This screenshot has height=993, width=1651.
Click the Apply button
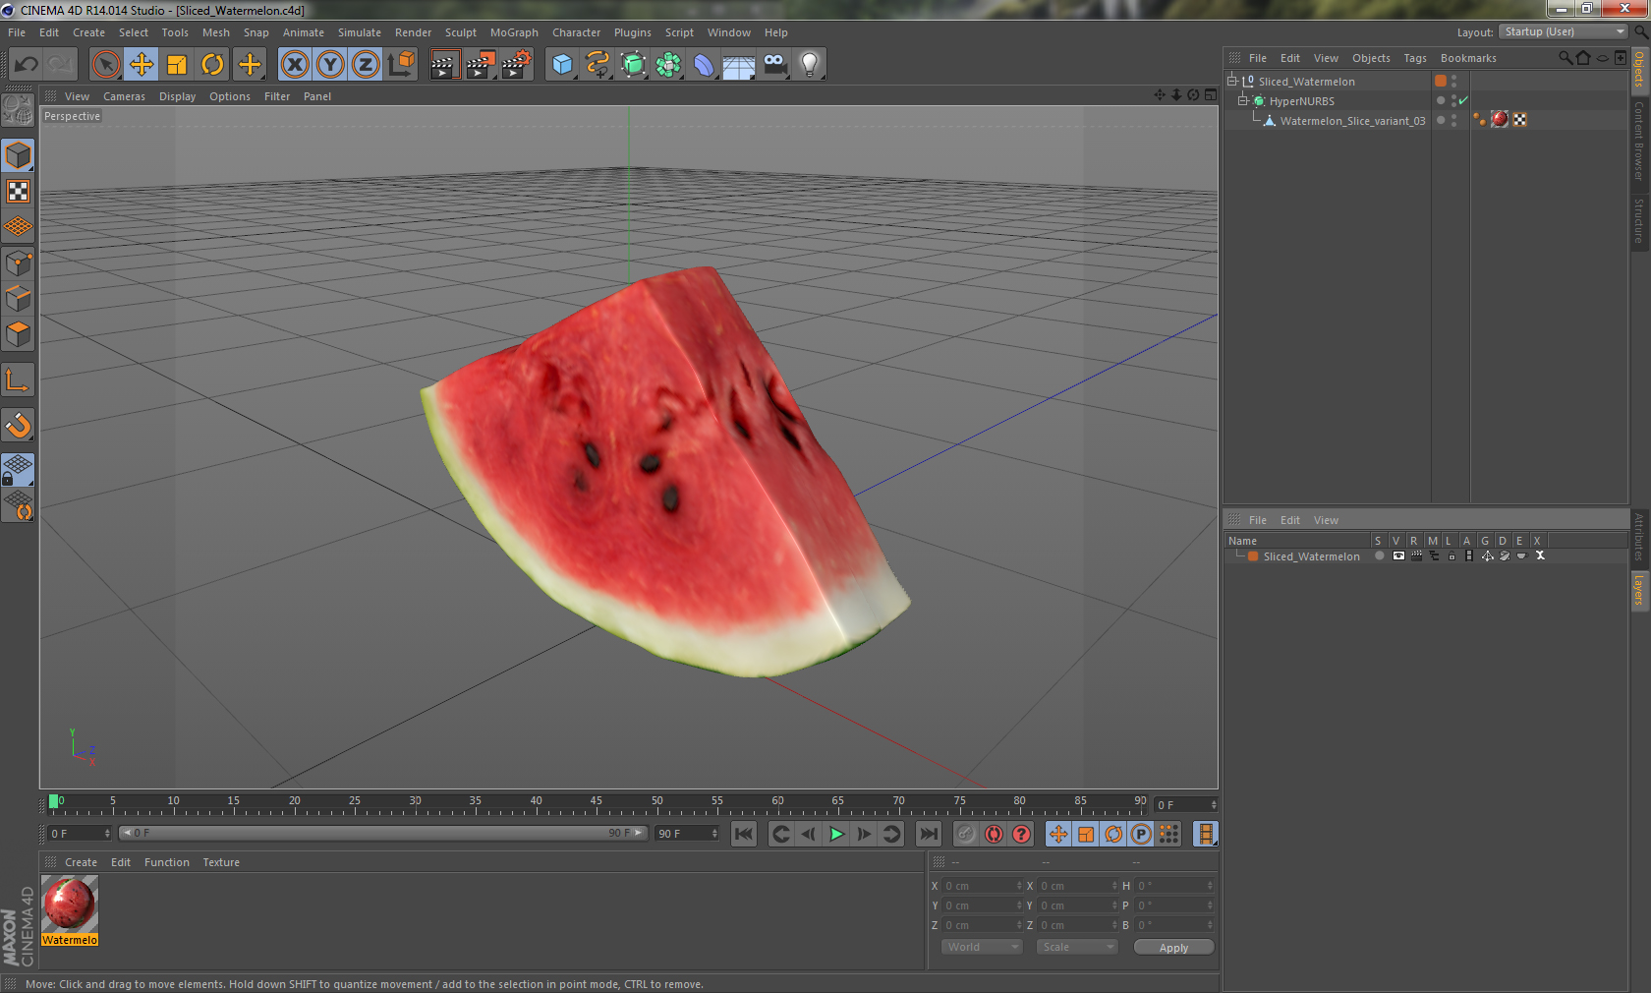pyautogui.click(x=1173, y=948)
